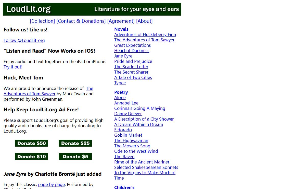
Task: Click "Literature for your eyes and ears" tagline
Action: click(x=137, y=9)
